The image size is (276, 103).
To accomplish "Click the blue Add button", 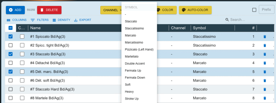I will tap(15, 10).
